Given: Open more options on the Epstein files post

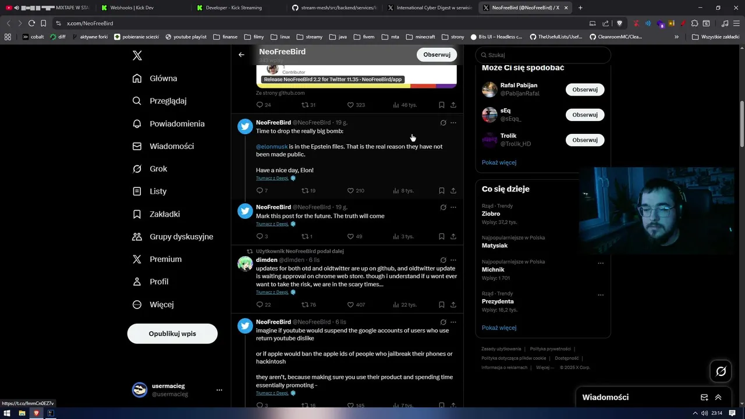Looking at the screenshot, I should [453, 123].
